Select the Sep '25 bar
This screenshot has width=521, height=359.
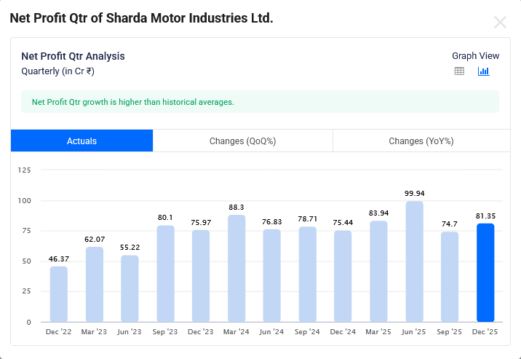pyautogui.click(x=450, y=277)
